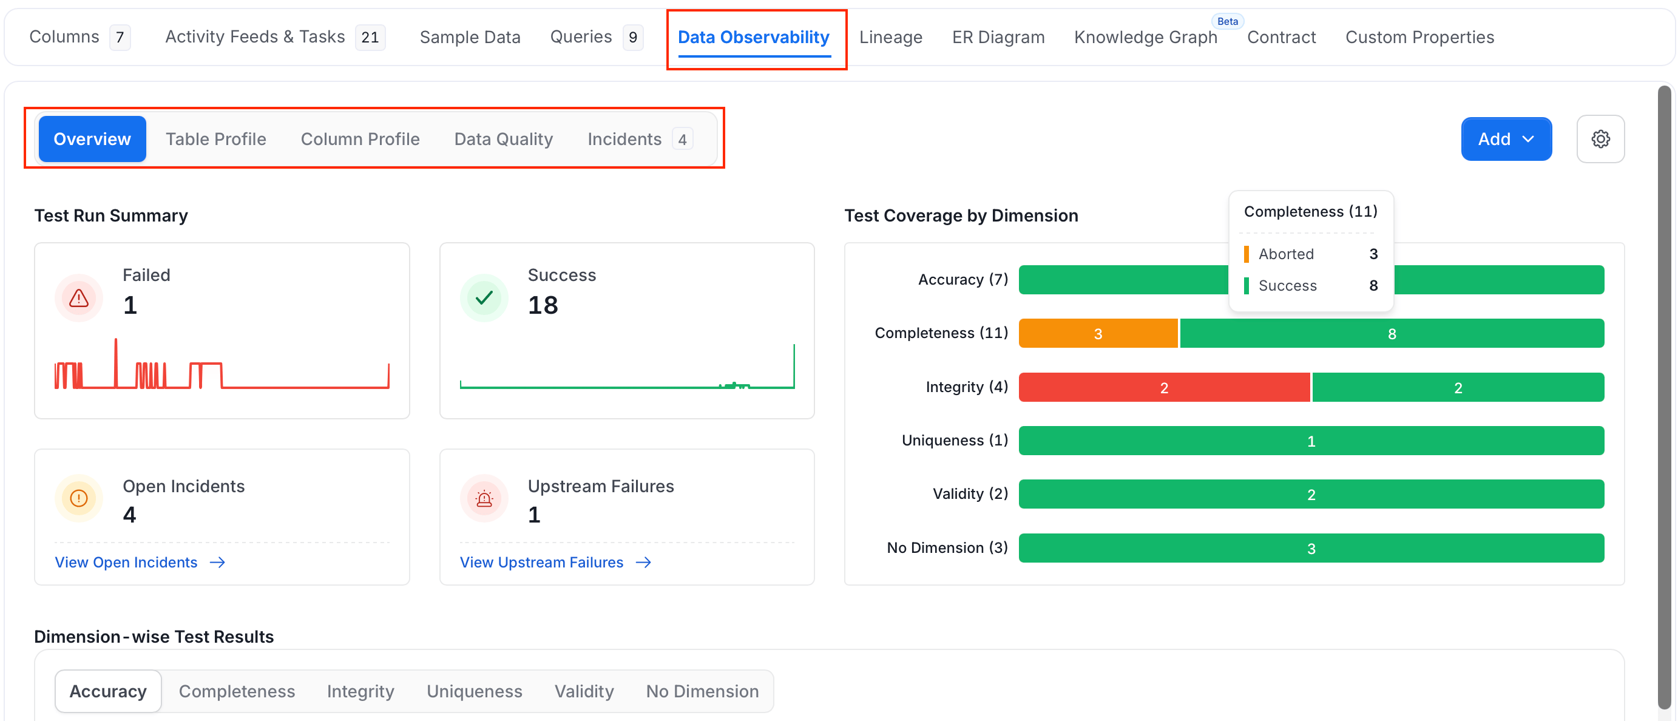Click the vertical page scrollbar
This screenshot has height=721, width=1678.
pos(1664,398)
